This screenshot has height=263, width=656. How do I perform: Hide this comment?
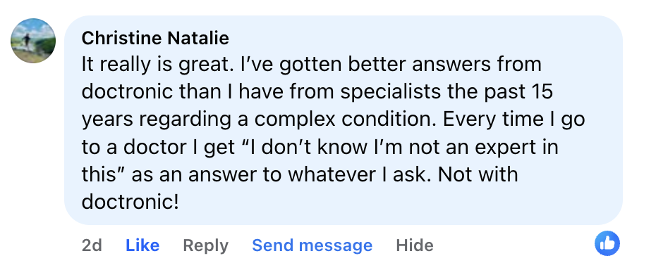pos(415,245)
